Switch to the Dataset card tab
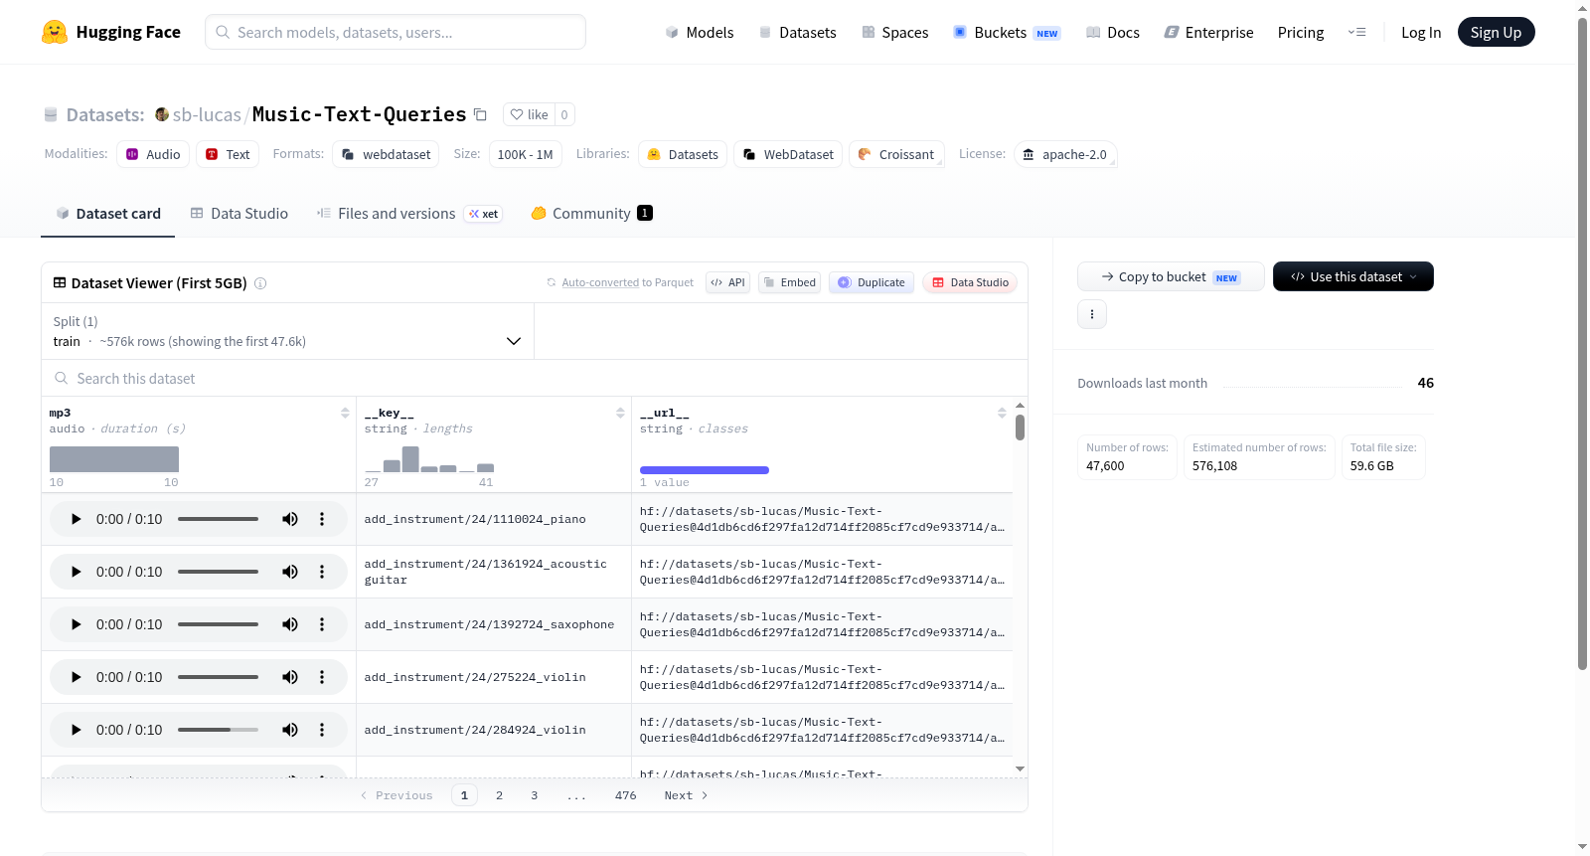Image resolution: width=1590 pixels, height=856 pixels. point(107,213)
